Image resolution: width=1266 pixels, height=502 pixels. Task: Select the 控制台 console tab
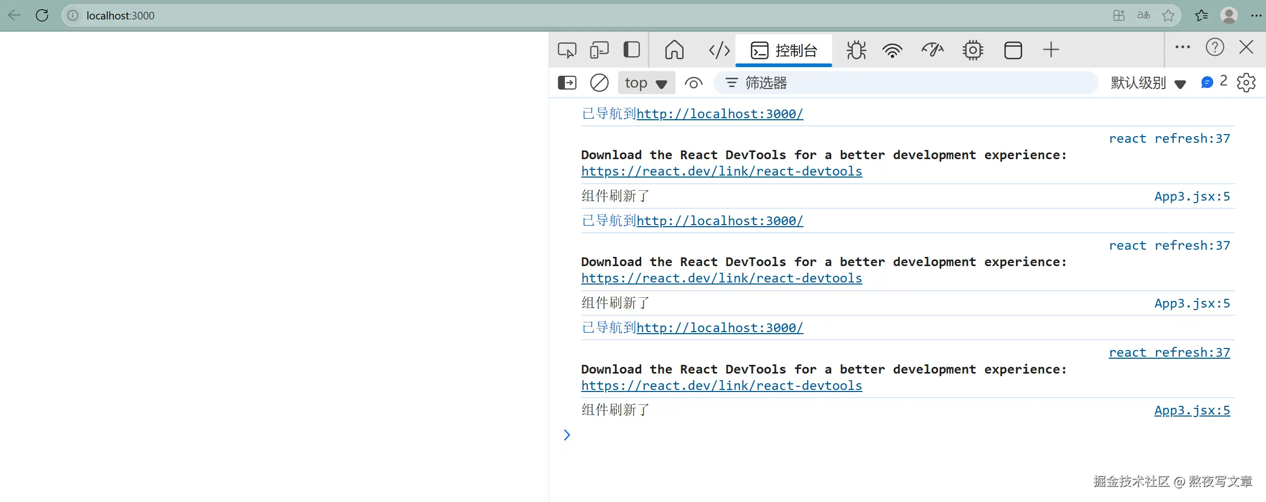(x=784, y=50)
